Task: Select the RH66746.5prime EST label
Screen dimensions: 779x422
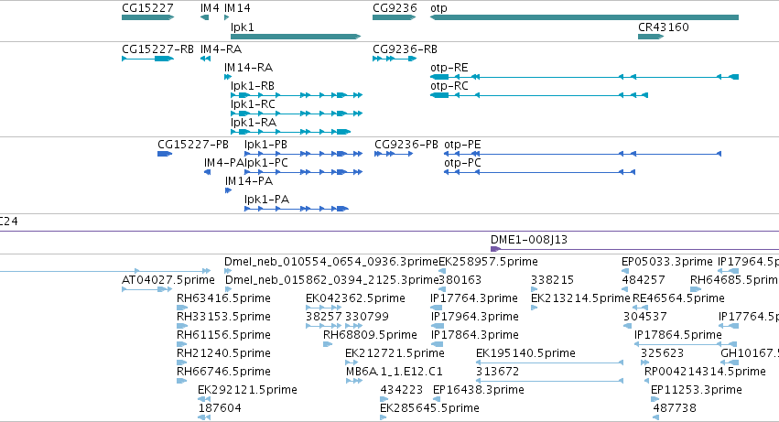Action: (x=223, y=372)
